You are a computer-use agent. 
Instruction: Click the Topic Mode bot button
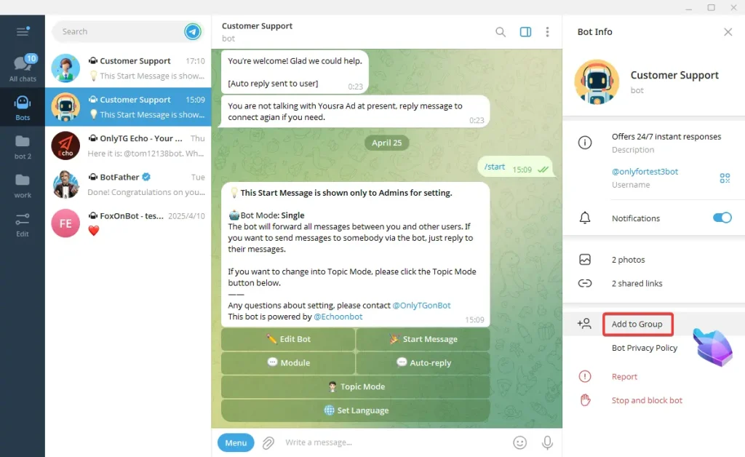click(x=355, y=386)
